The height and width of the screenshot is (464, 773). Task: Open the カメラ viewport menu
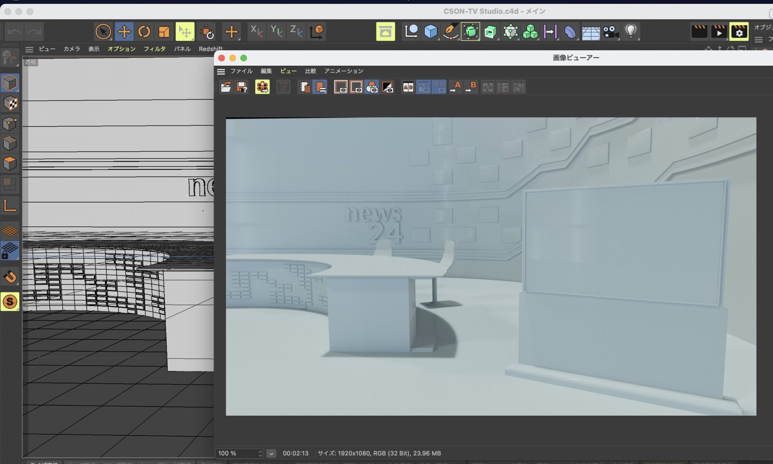click(x=72, y=49)
